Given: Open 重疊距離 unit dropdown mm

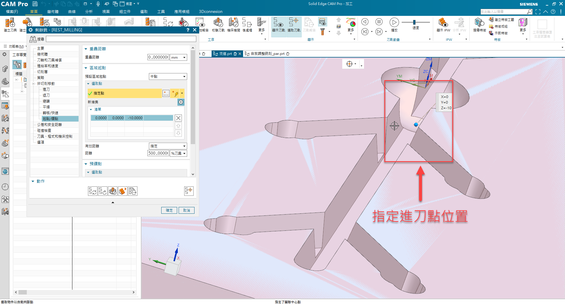Looking at the screenshot, I should [178, 58].
